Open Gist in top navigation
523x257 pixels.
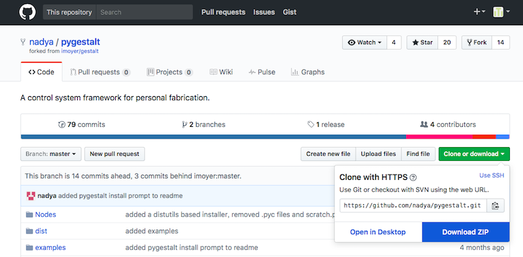[x=290, y=12]
